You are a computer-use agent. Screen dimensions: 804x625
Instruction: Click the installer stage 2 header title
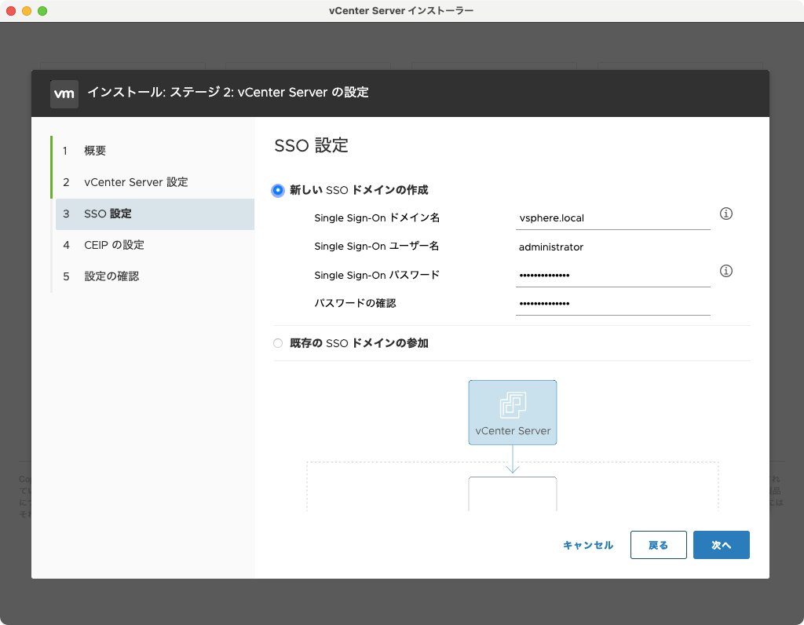(228, 93)
